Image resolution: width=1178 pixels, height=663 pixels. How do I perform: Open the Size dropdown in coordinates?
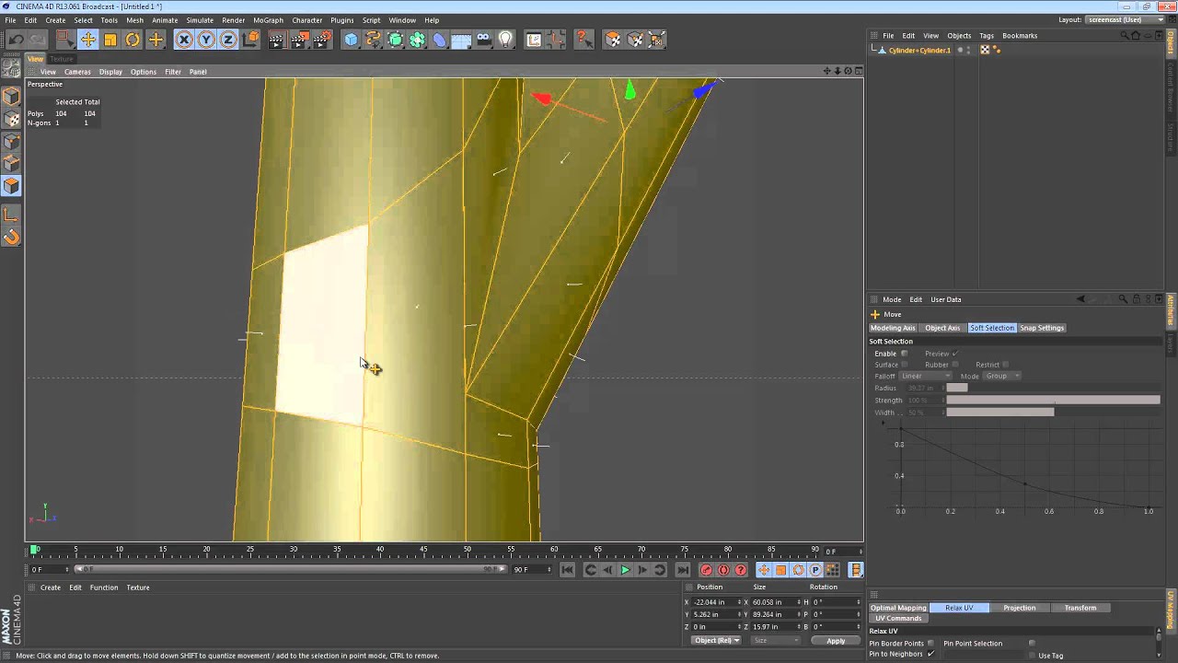[774, 641]
